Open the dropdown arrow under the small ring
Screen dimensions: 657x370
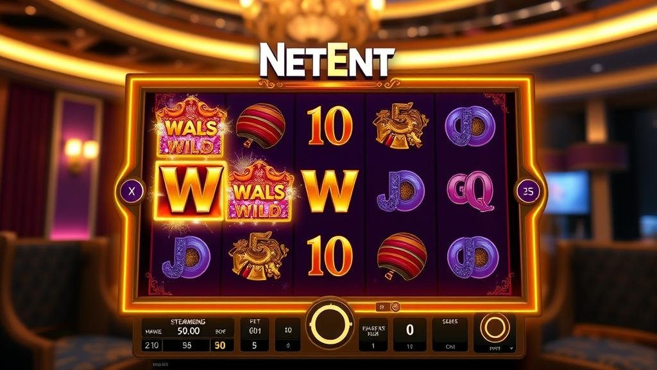click(x=511, y=348)
